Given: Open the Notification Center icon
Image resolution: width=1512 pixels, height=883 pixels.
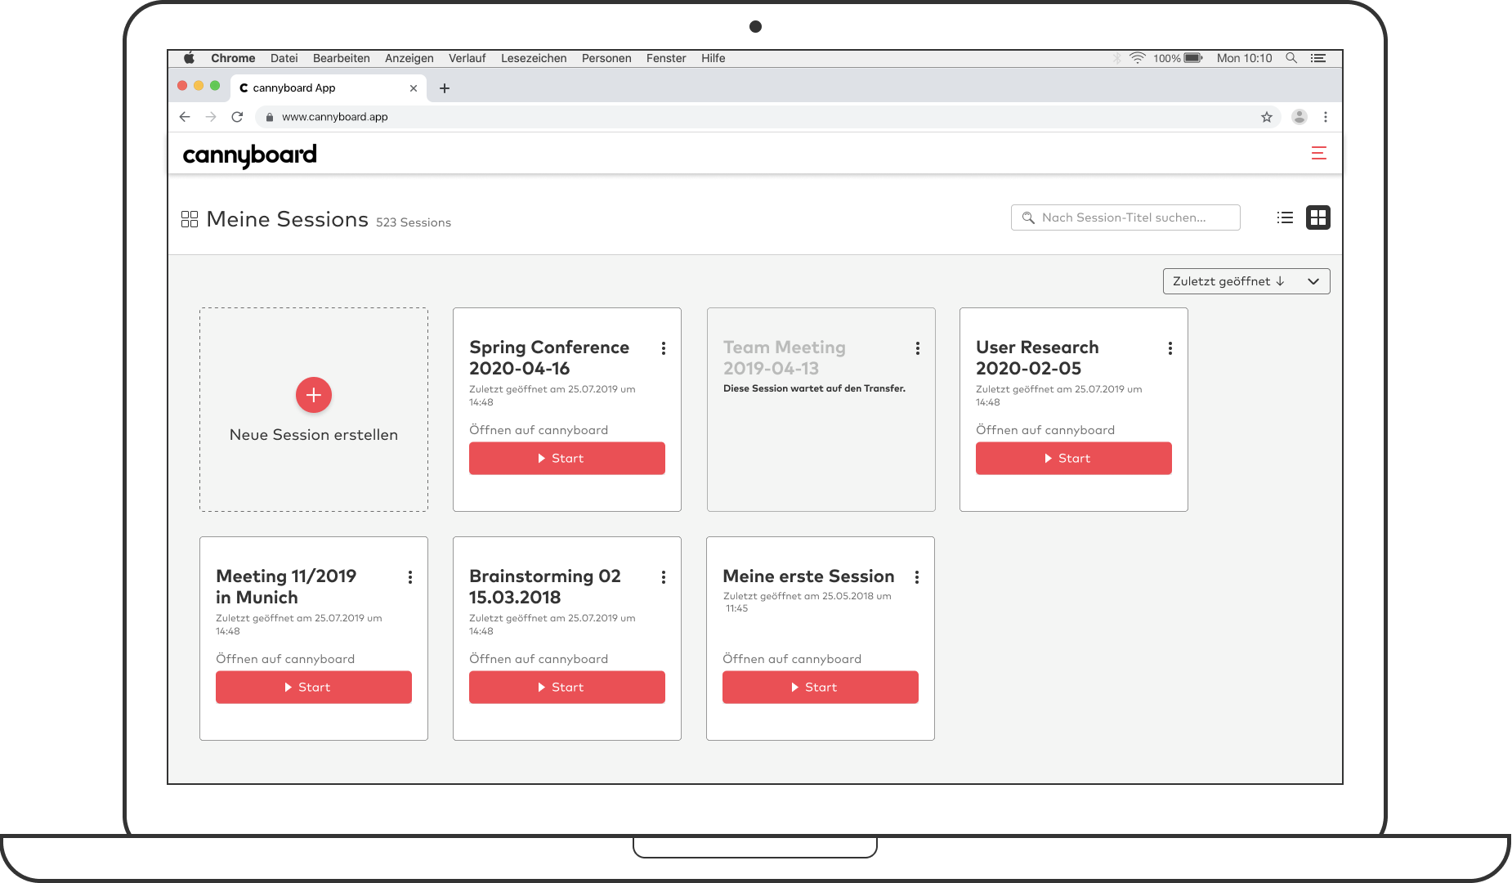Looking at the screenshot, I should pos(1318,58).
